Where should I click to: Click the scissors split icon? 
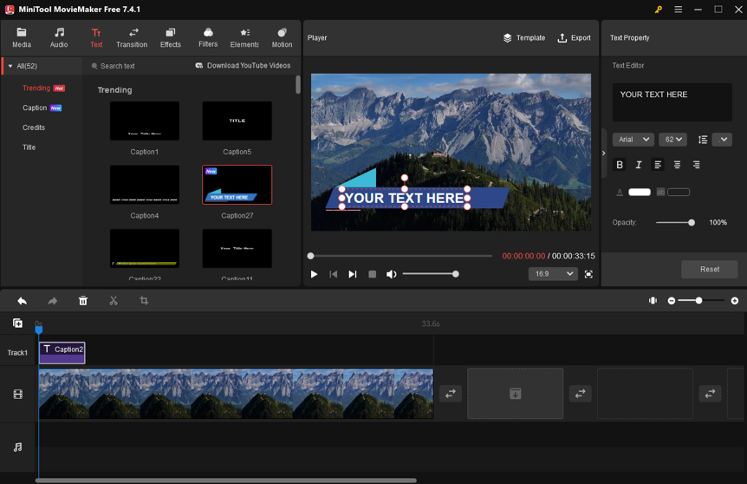pos(114,301)
